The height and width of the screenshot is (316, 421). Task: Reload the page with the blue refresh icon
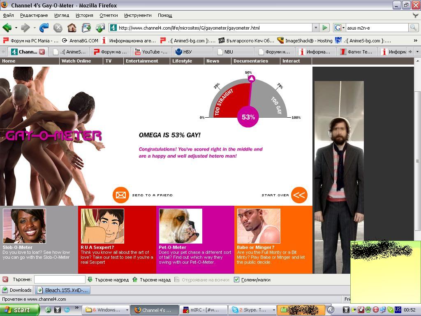(44, 28)
